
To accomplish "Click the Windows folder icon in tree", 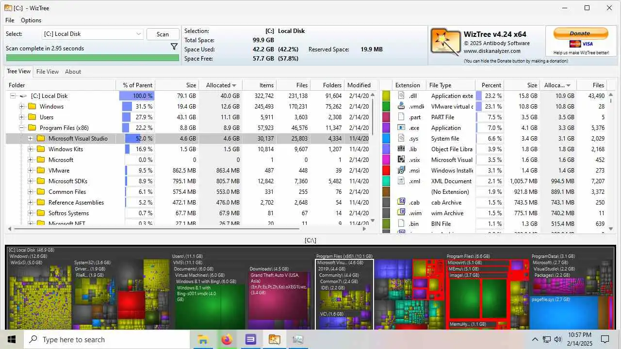I will pos(33,107).
